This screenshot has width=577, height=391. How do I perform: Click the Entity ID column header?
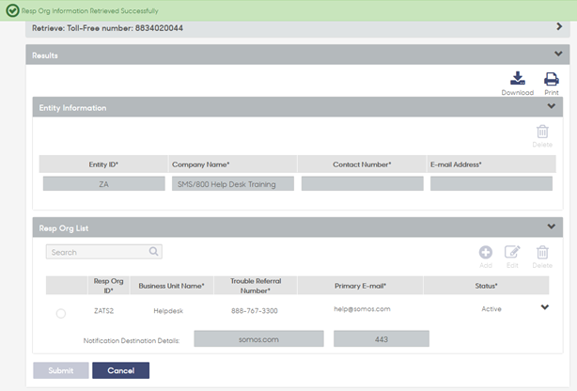103,164
